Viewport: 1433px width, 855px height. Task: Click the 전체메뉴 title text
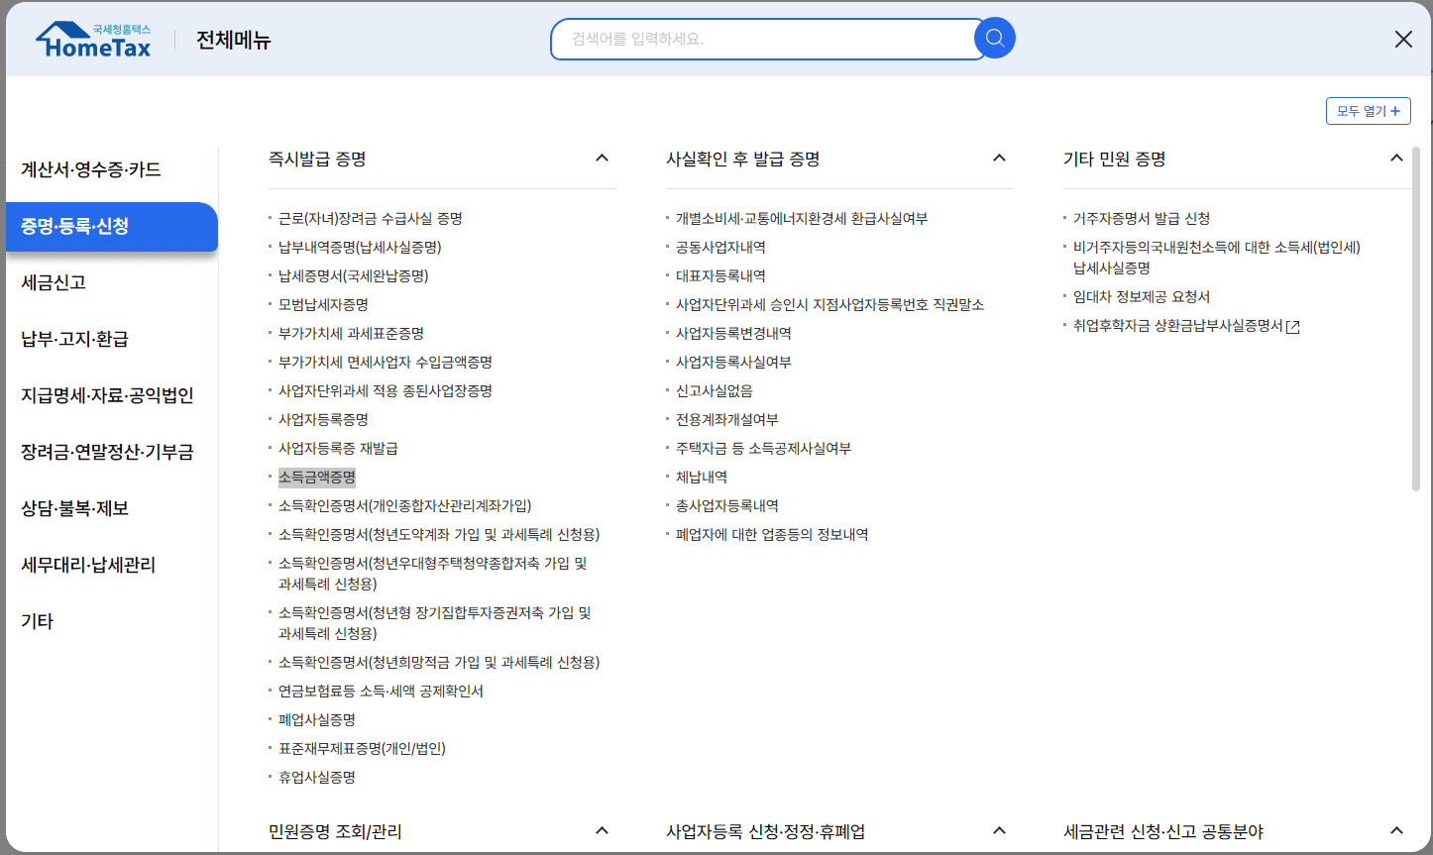point(234,40)
